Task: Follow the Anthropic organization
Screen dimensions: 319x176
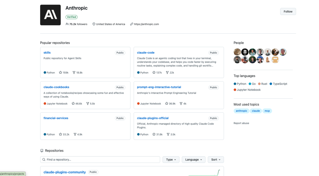Action: click(288, 12)
